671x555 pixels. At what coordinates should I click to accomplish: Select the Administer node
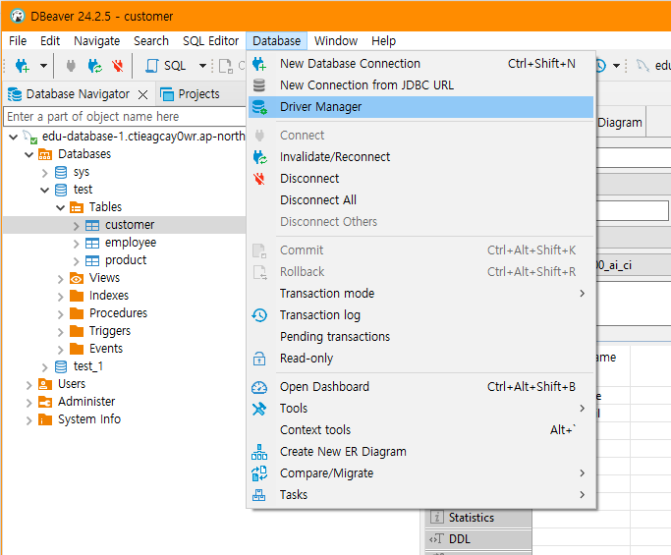pos(86,402)
